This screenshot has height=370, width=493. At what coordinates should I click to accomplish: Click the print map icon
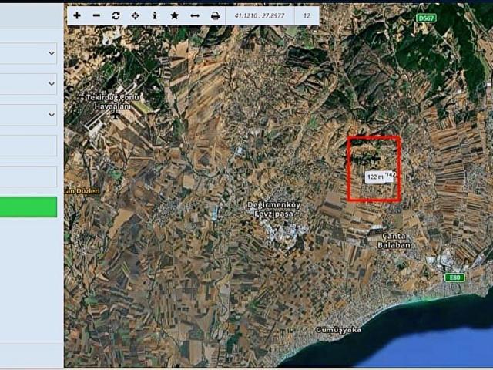(215, 15)
